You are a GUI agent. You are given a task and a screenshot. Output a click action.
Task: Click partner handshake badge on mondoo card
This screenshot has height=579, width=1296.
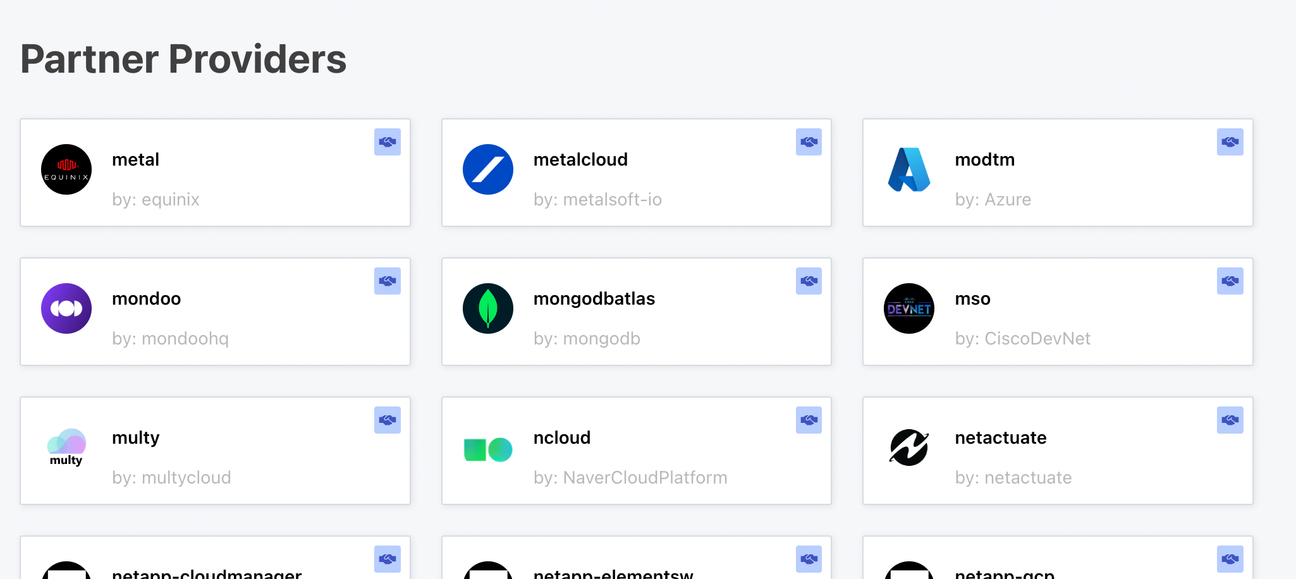[x=388, y=281]
